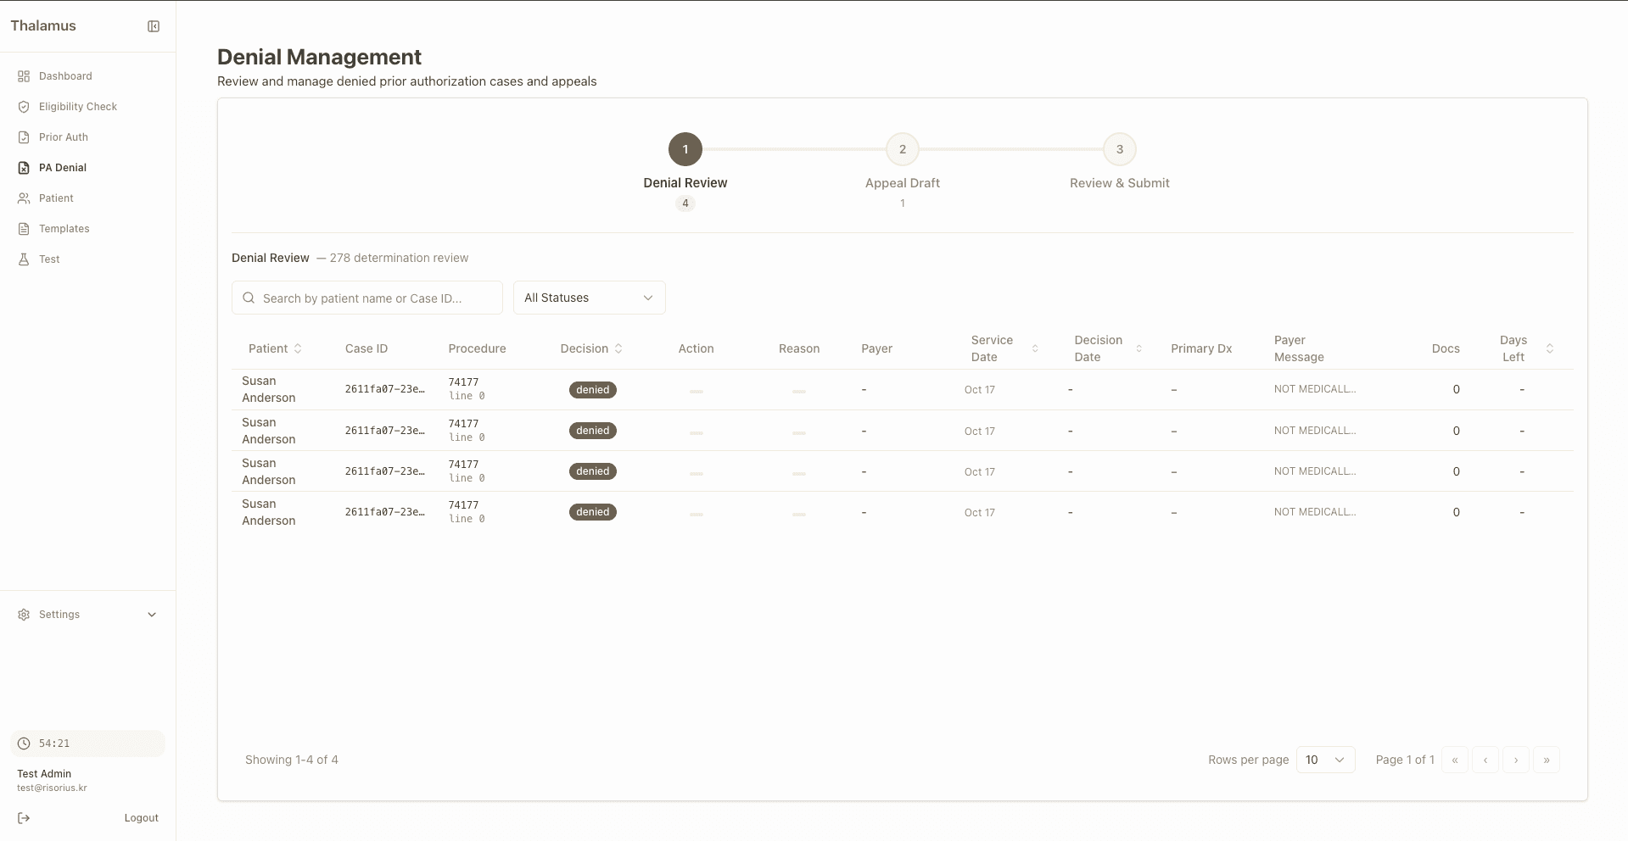
Task: Click the Primary Dx column header
Action: pos(1201,348)
